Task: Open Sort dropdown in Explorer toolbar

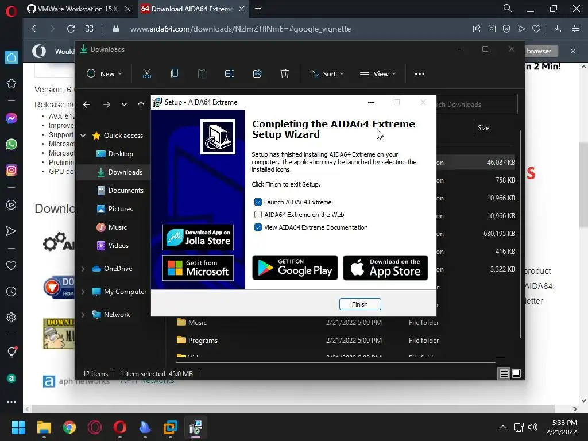Action: point(326,74)
